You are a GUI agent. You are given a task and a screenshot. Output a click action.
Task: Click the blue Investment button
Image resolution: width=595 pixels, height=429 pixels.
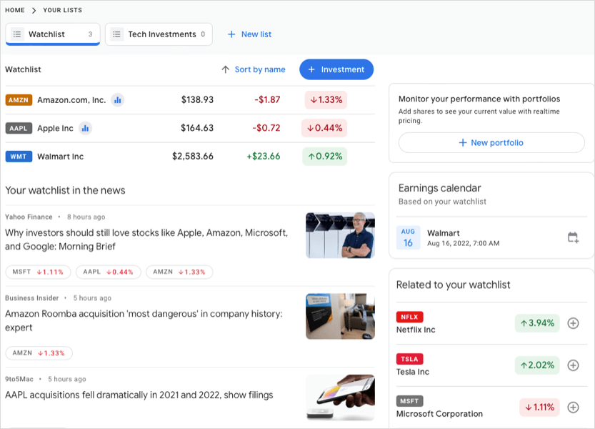click(336, 69)
